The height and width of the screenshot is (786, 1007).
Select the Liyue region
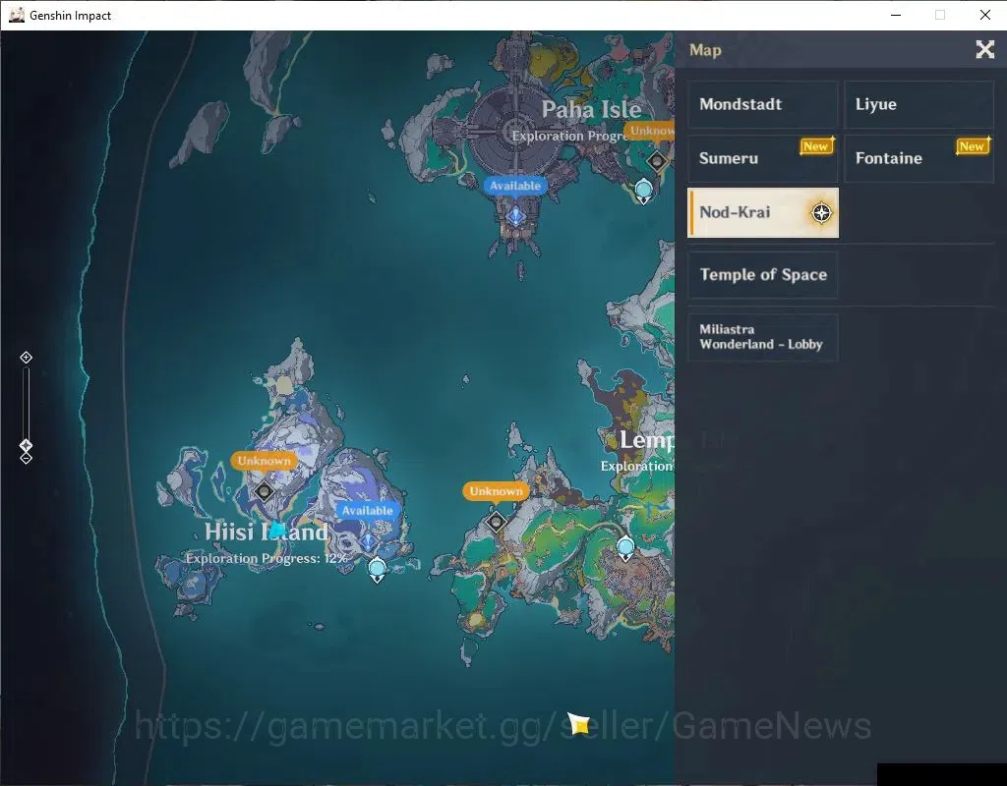918,104
